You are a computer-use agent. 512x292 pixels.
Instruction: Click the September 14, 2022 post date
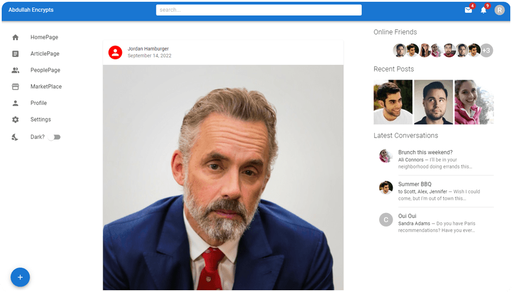click(x=149, y=56)
